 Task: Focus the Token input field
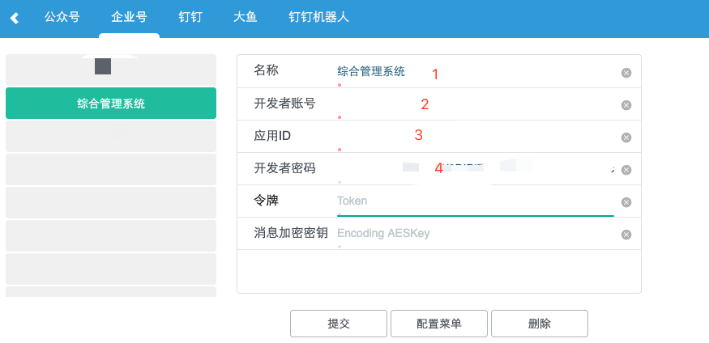tap(474, 201)
